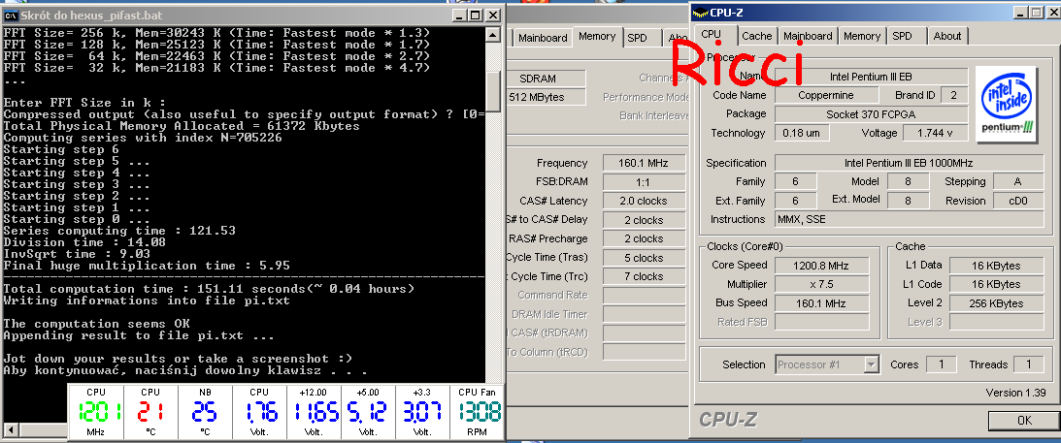The image size is (1061, 443).
Task: Click the +5.00 voltage reading panel
Action: tap(368, 412)
